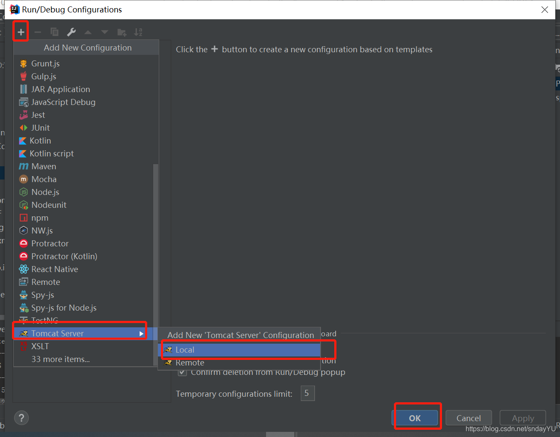The width and height of the screenshot is (560, 437).
Task: Select the npm icon
Action: click(24, 218)
